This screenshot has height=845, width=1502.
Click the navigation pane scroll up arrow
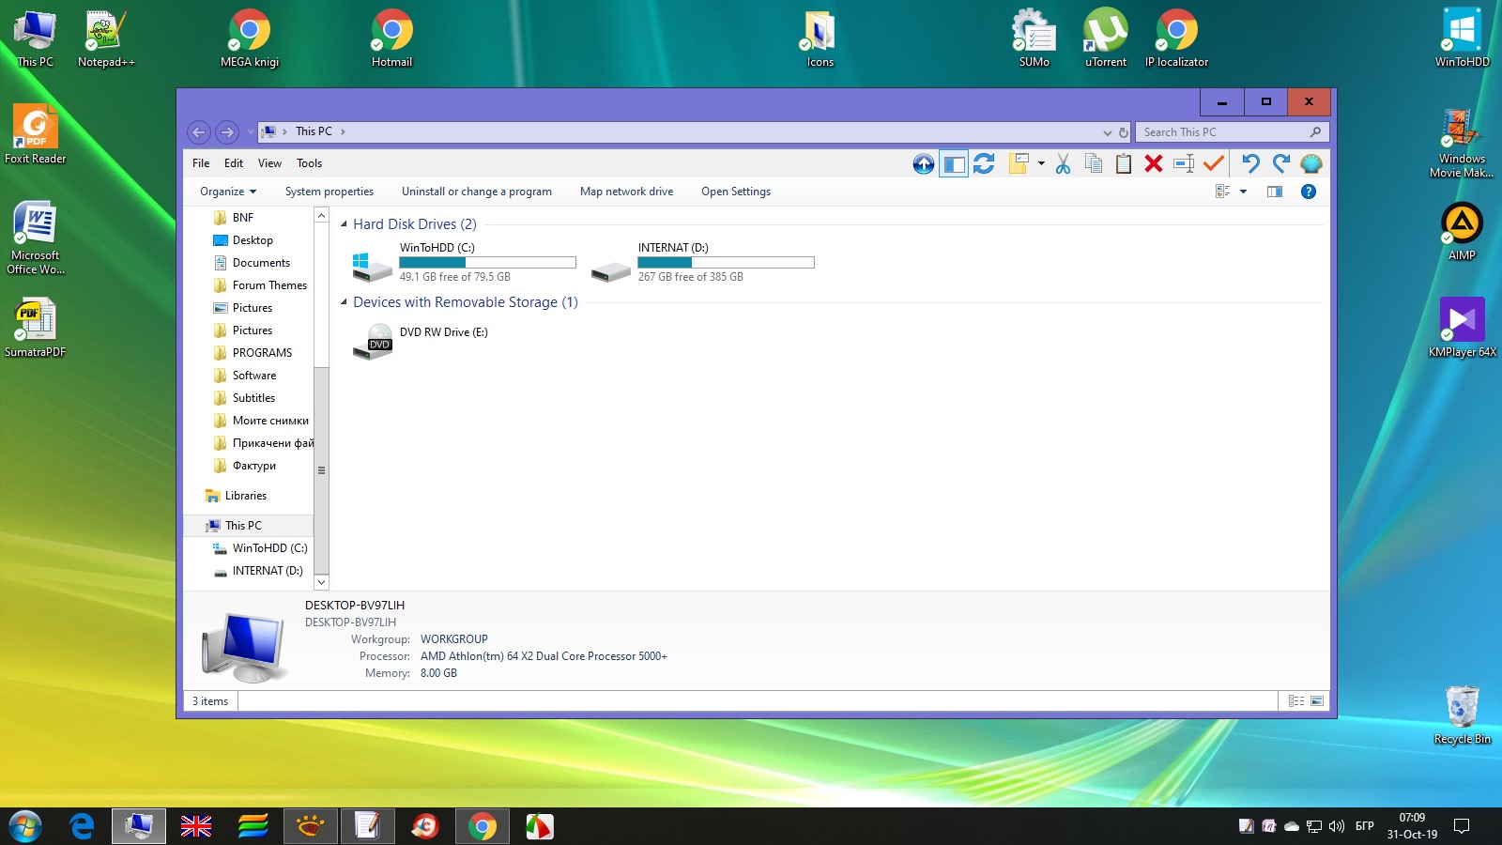coord(321,216)
